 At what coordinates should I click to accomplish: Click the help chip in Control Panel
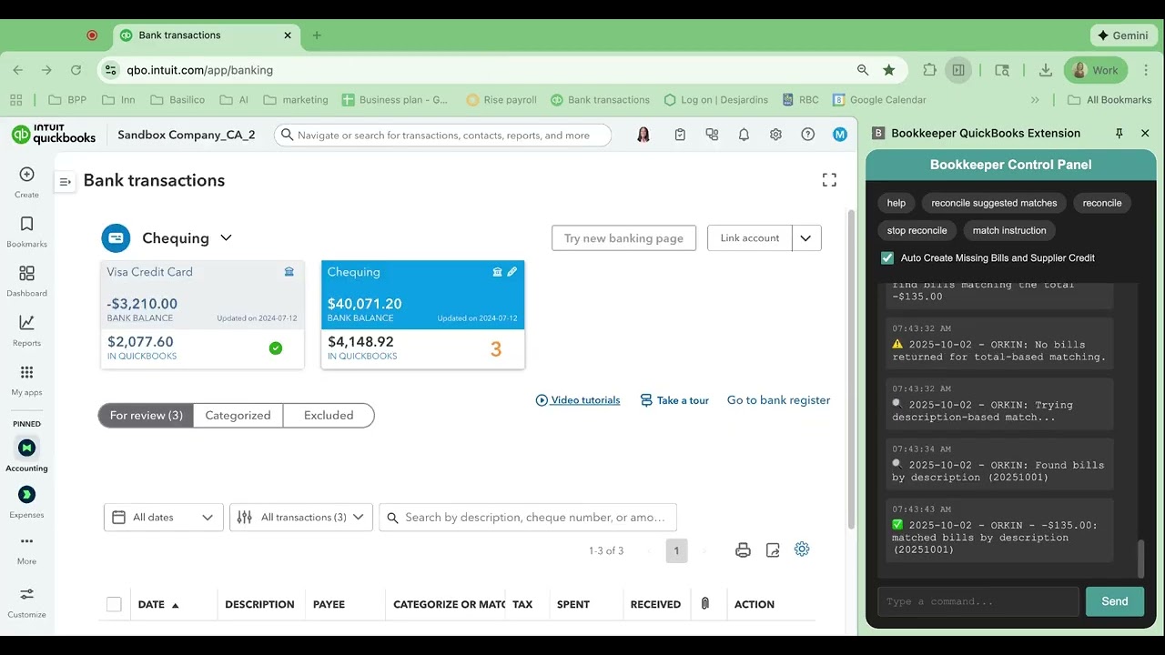[x=897, y=203]
